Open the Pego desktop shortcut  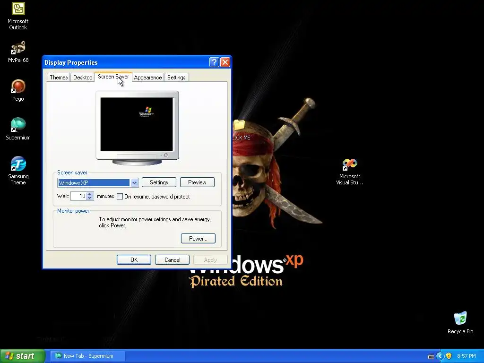[18, 90]
